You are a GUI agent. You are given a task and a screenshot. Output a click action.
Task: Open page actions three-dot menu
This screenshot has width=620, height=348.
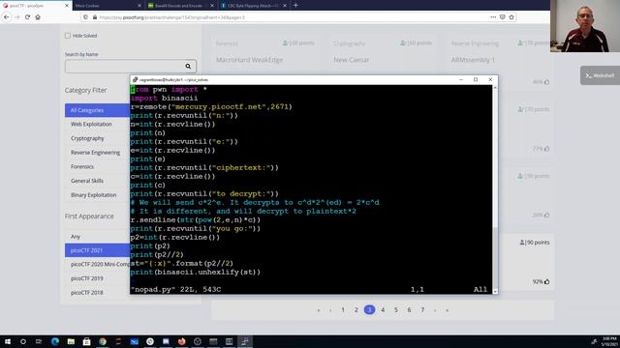tap(493, 17)
